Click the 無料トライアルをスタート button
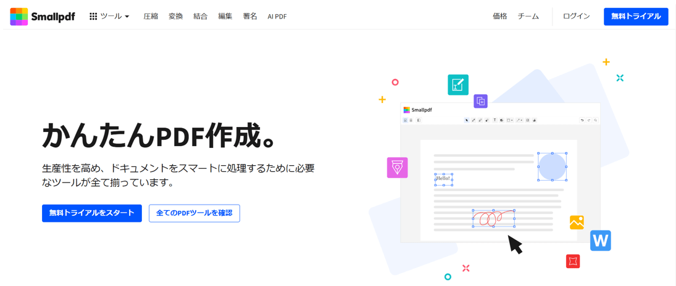This screenshot has width=676, height=286. point(92,213)
